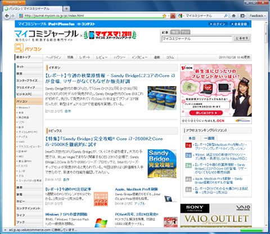Click the search magnifier in search box

[226, 16]
